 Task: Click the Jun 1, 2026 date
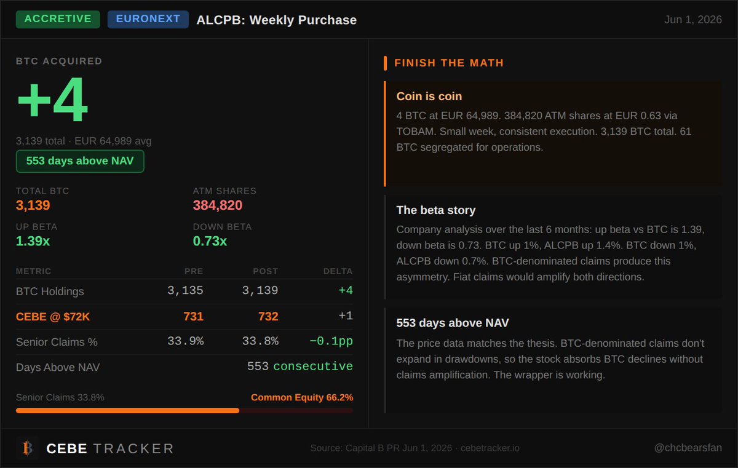(693, 20)
